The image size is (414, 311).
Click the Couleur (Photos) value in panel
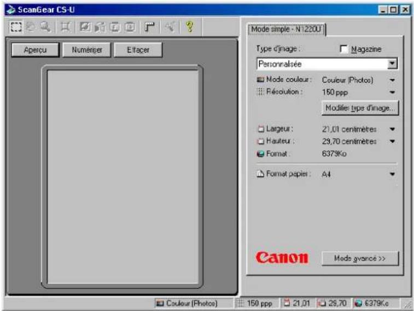347,80
